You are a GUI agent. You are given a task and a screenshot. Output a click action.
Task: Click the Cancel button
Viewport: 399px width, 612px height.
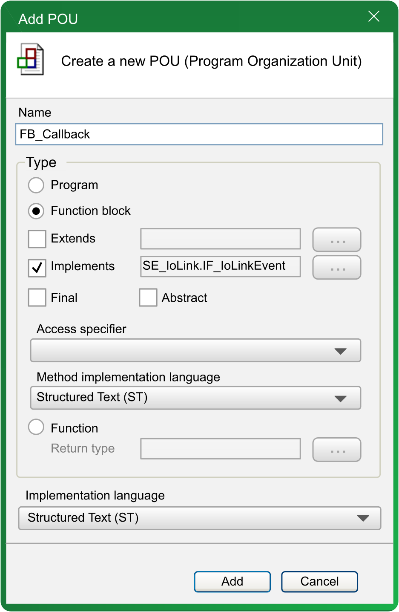pyautogui.click(x=319, y=582)
